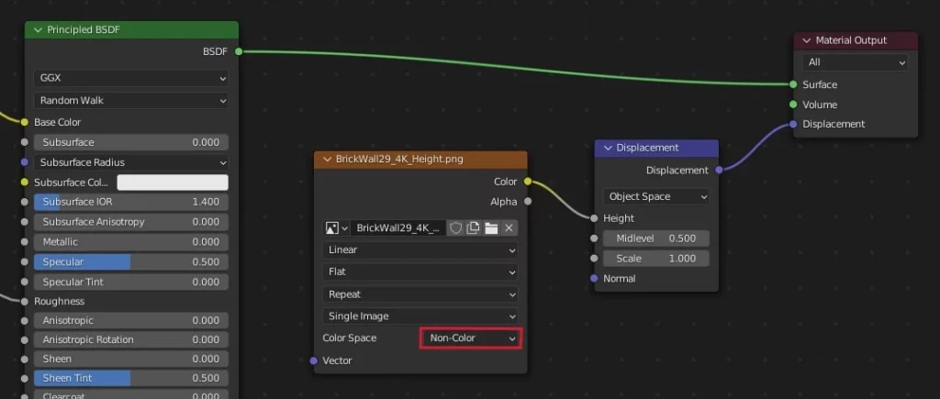Select the Principled BSDF node title
The image size is (940, 399).
84,30
